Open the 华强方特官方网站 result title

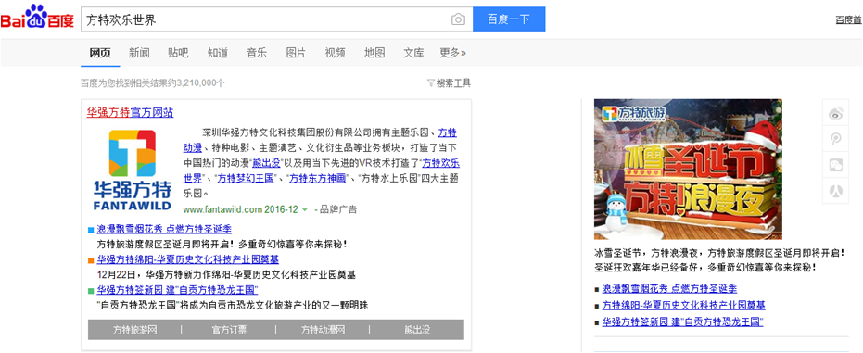[131, 112]
